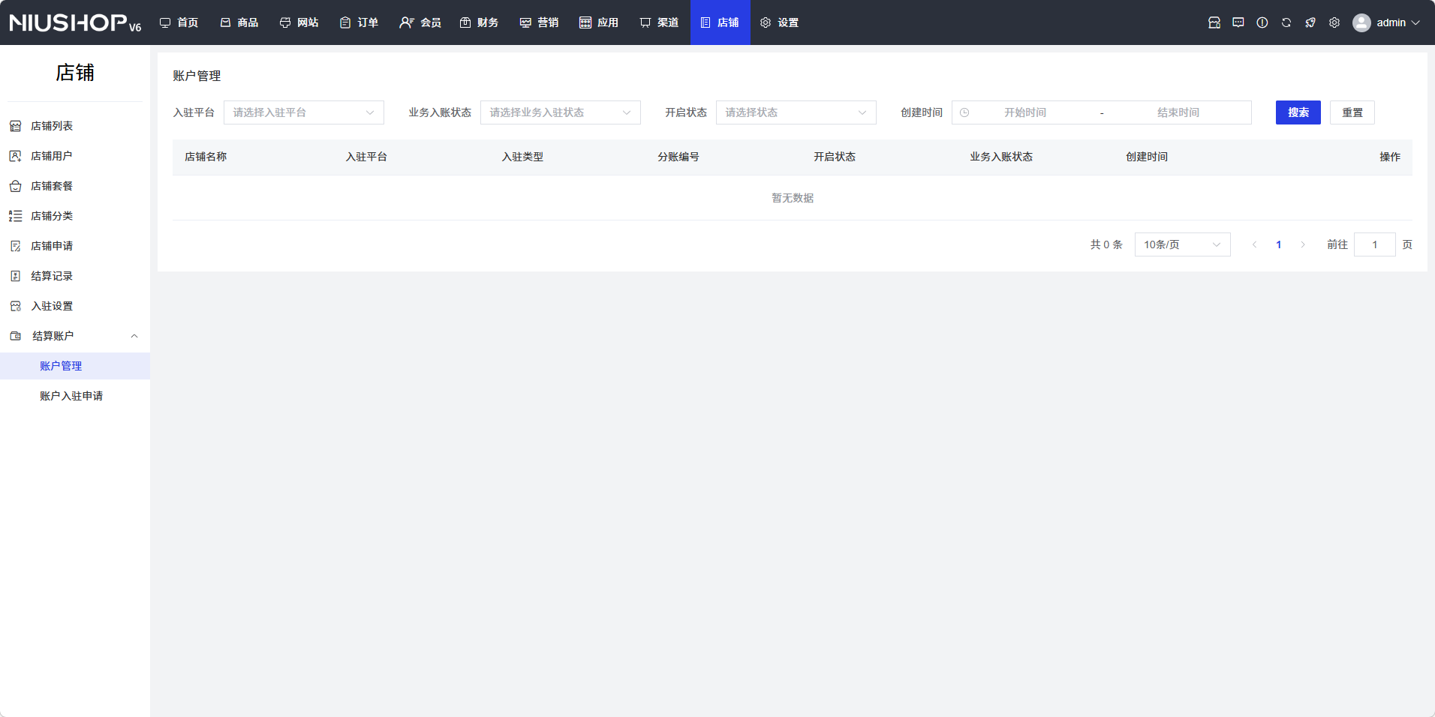
Task: Open the gear icon beside admin avatar
Action: (x=1334, y=22)
